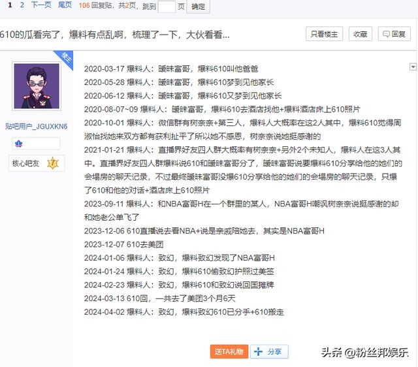Click the line dated 2024-02-23
418x367 pixels.
[179, 285]
